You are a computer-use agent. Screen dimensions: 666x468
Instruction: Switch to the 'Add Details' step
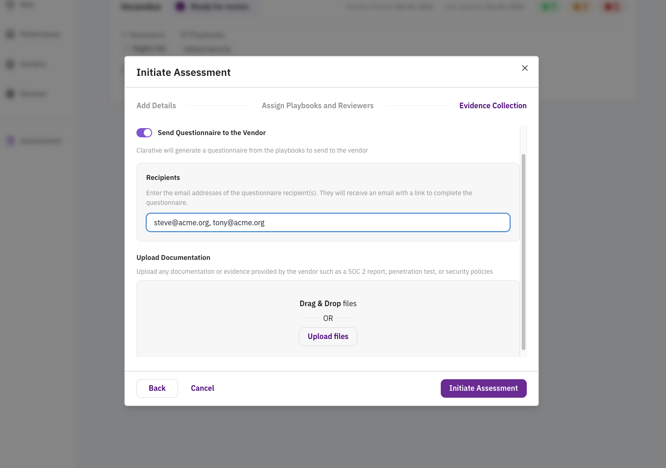tap(156, 105)
